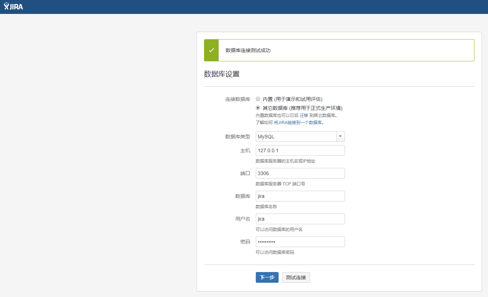Click the 端口 label
488x297 pixels.
(x=245, y=173)
